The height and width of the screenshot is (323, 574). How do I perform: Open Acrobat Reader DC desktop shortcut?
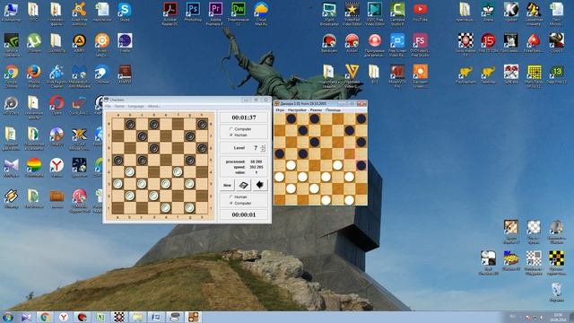point(170,13)
